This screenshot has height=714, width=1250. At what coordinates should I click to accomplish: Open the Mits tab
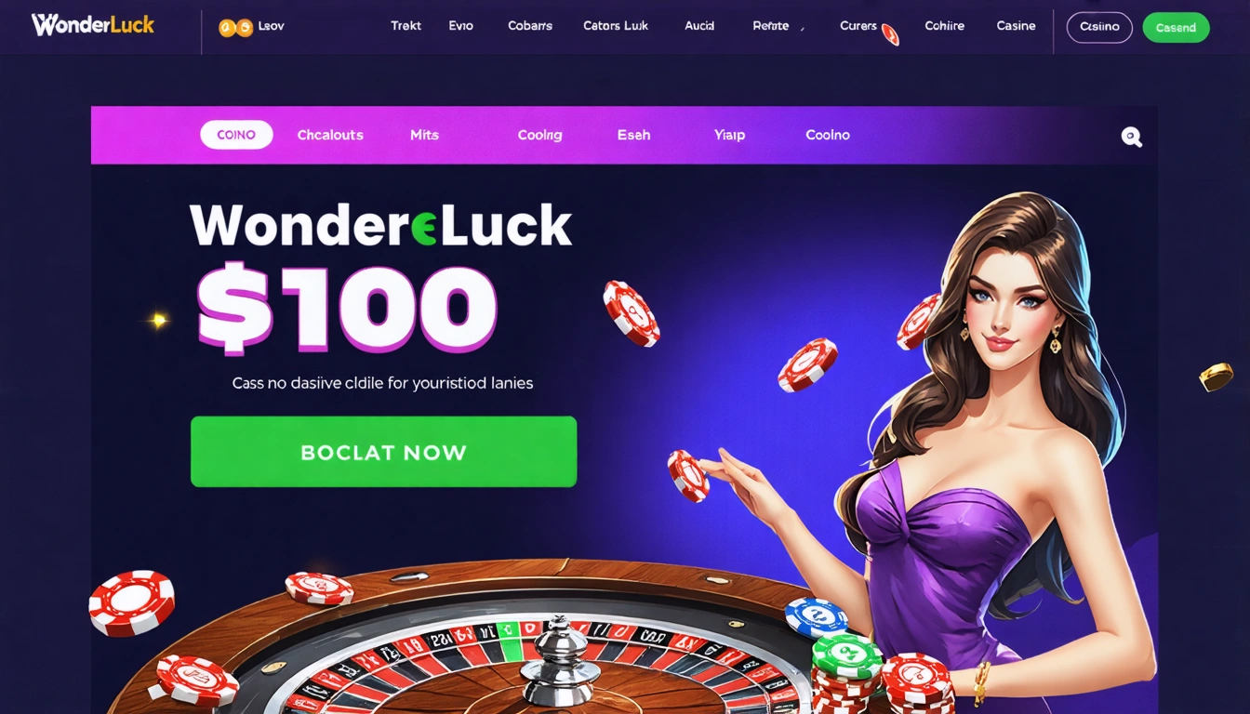(424, 135)
